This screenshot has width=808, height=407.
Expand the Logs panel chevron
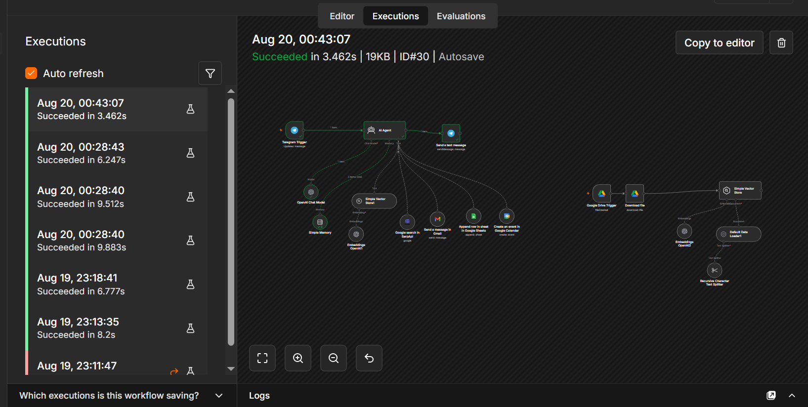792,396
